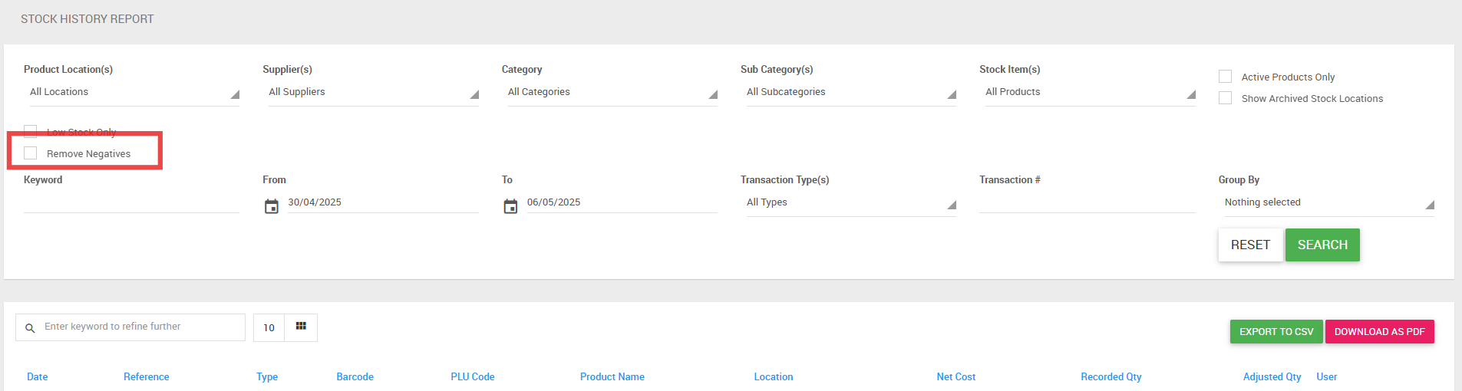The width and height of the screenshot is (1462, 391).
Task: Click DOWNLOAD AS PDF button
Action: click(x=1380, y=331)
